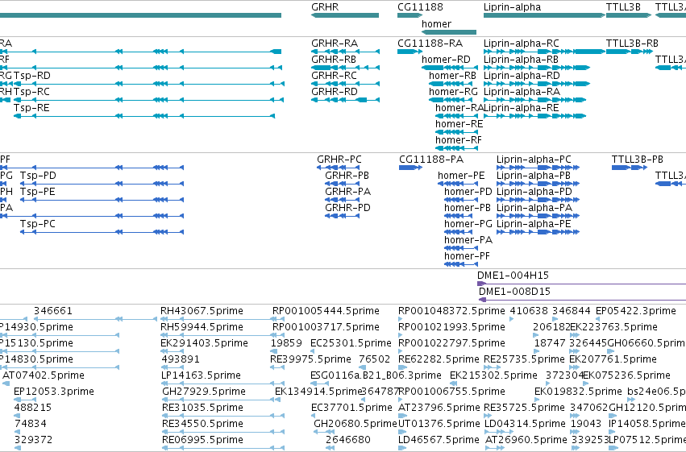Viewport: 686px width, 452px height.
Task: Click the Liprin-alpha-PB protein label
Action: tap(534, 176)
